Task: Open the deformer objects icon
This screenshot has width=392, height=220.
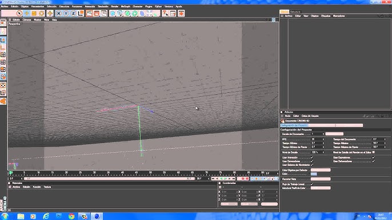Action: [142, 13]
